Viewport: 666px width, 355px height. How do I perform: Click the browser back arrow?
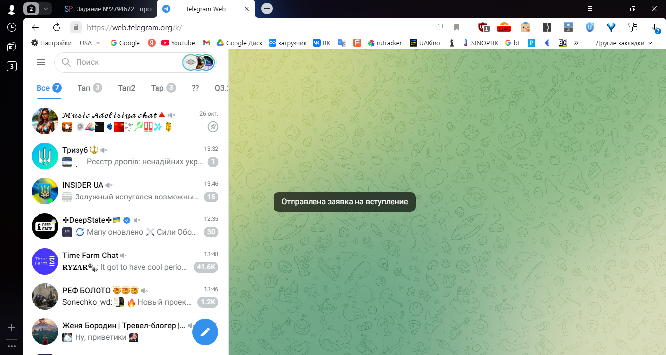pyautogui.click(x=35, y=27)
